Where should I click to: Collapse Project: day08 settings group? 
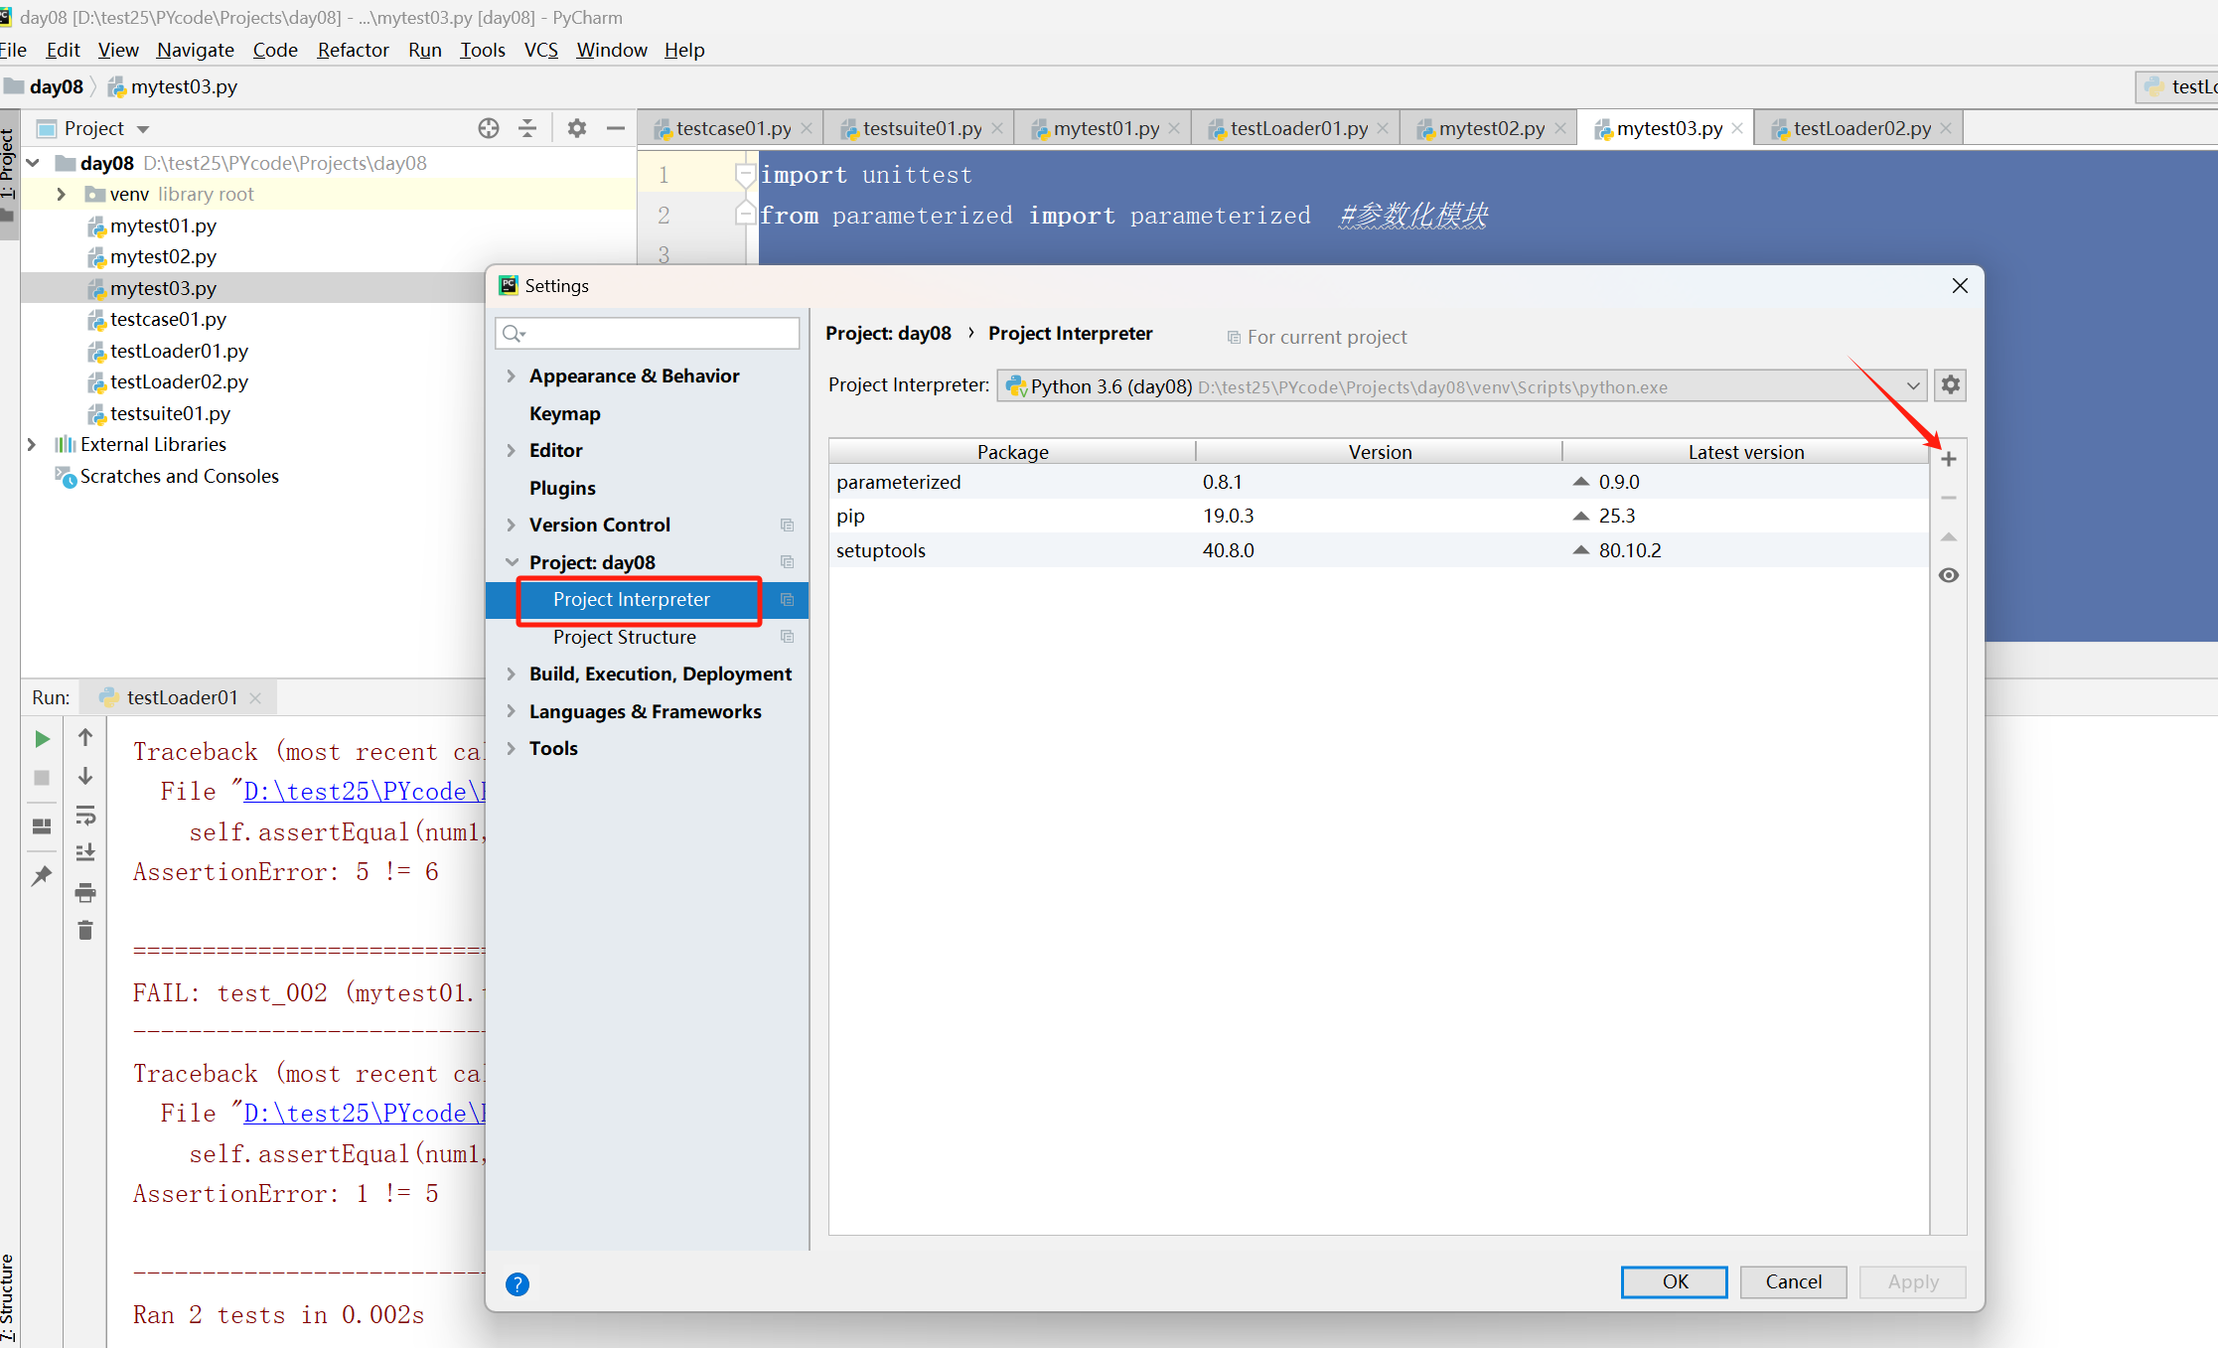[511, 562]
